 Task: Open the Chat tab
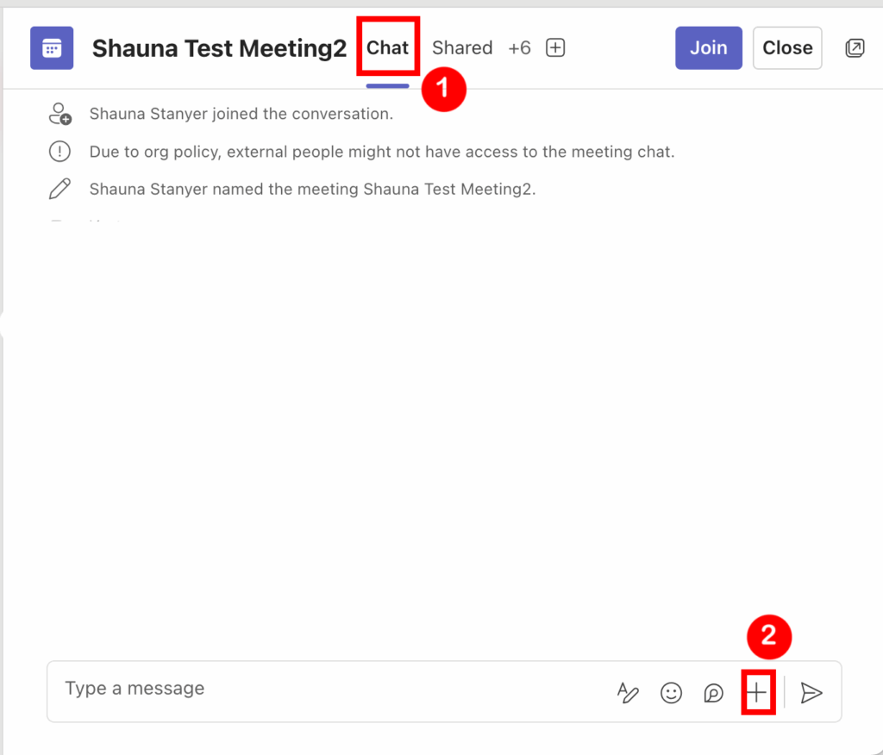click(387, 48)
